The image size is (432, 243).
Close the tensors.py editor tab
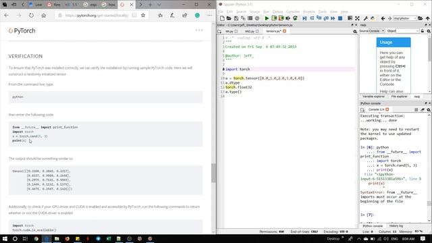coord(284,31)
